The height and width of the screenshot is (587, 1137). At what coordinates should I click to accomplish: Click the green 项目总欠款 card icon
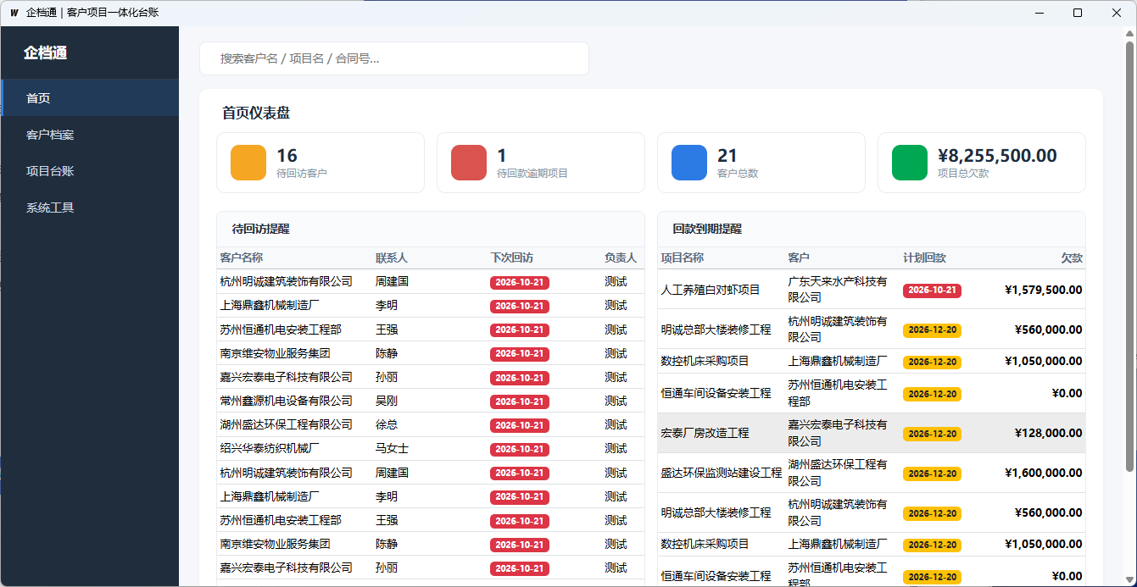click(910, 163)
